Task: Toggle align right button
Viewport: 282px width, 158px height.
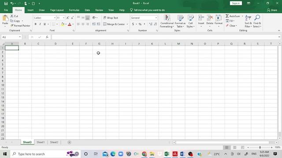Action: (x=87, y=24)
